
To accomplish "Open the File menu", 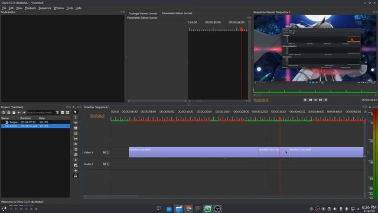I will 4,8.
